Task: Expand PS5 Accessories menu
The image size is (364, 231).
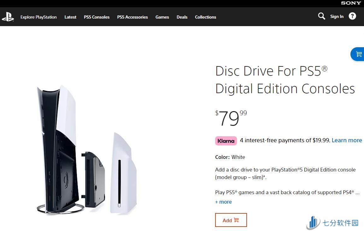Action: pyautogui.click(x=132, y=17)
